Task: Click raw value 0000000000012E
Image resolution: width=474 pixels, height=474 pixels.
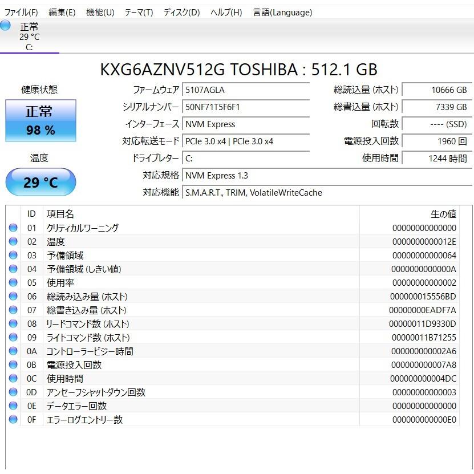Action: pos(424,241)
